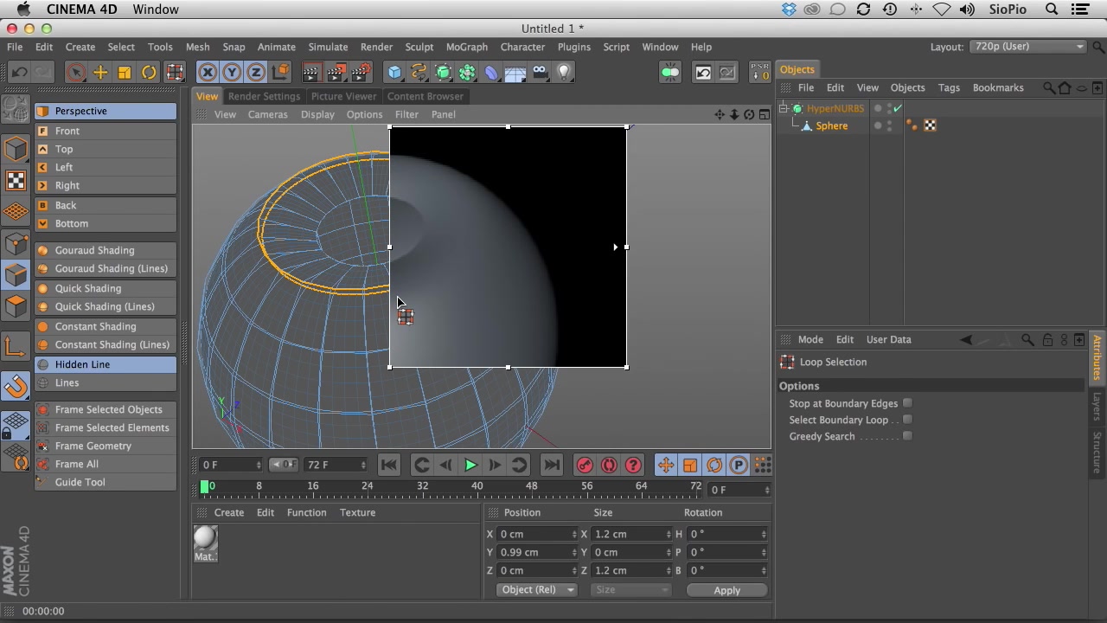The image size is (1107, 623).
Task: Open search in Objects manager
Action: 1049,87
